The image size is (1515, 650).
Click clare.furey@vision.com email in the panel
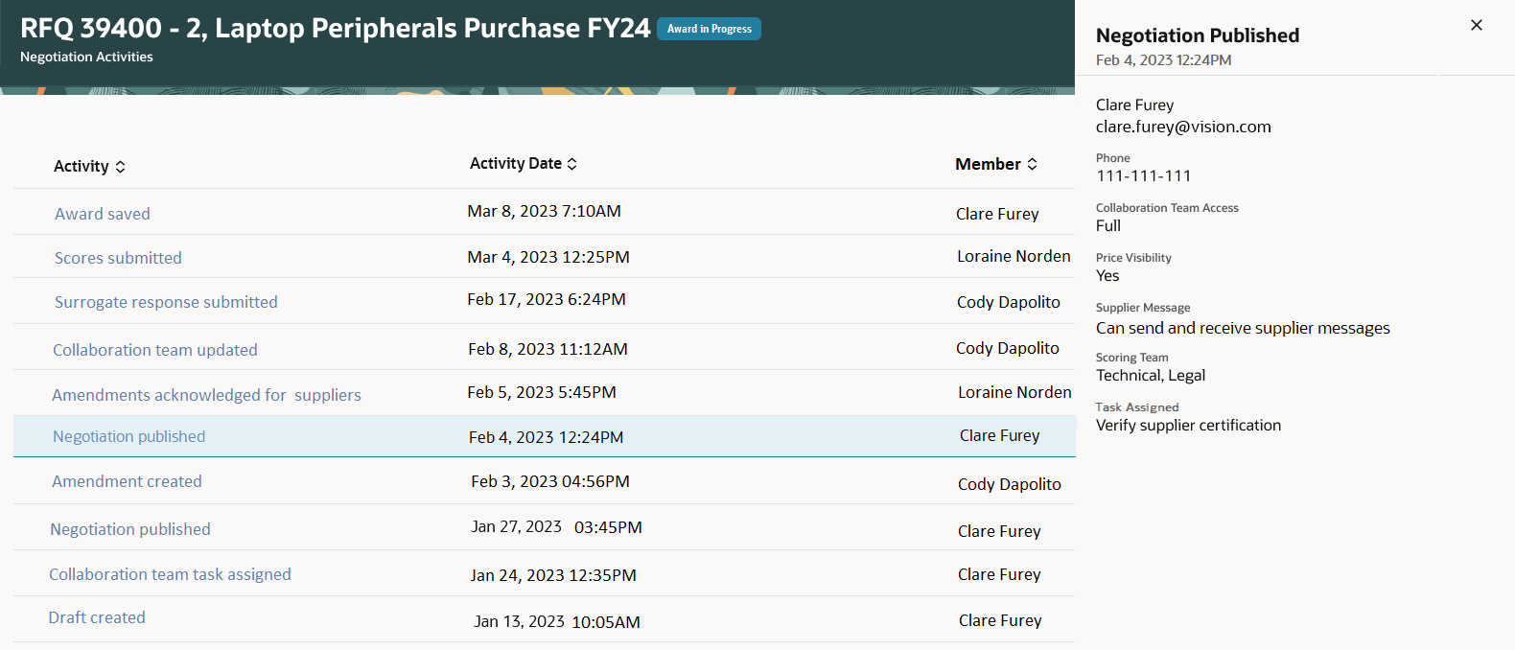pyautogui.click(x=1183, y=127)
